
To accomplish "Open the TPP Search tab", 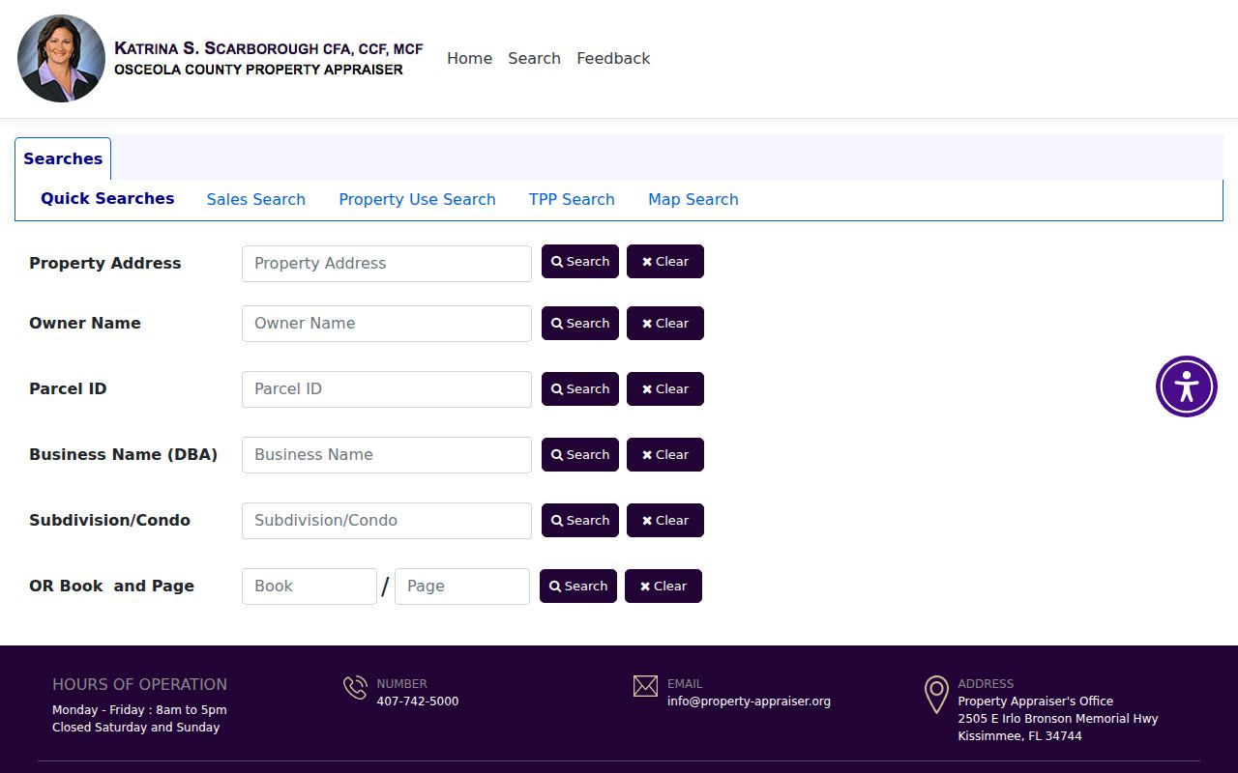I will [572, 199].
